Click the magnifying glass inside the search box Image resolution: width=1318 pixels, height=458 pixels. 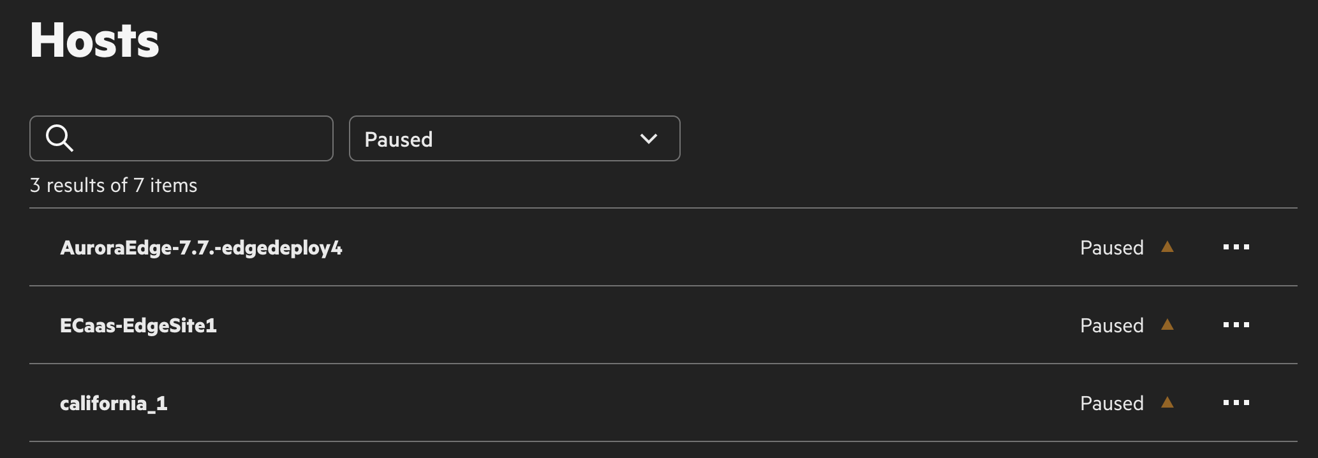pyautogui.click(x=59, y=138)
